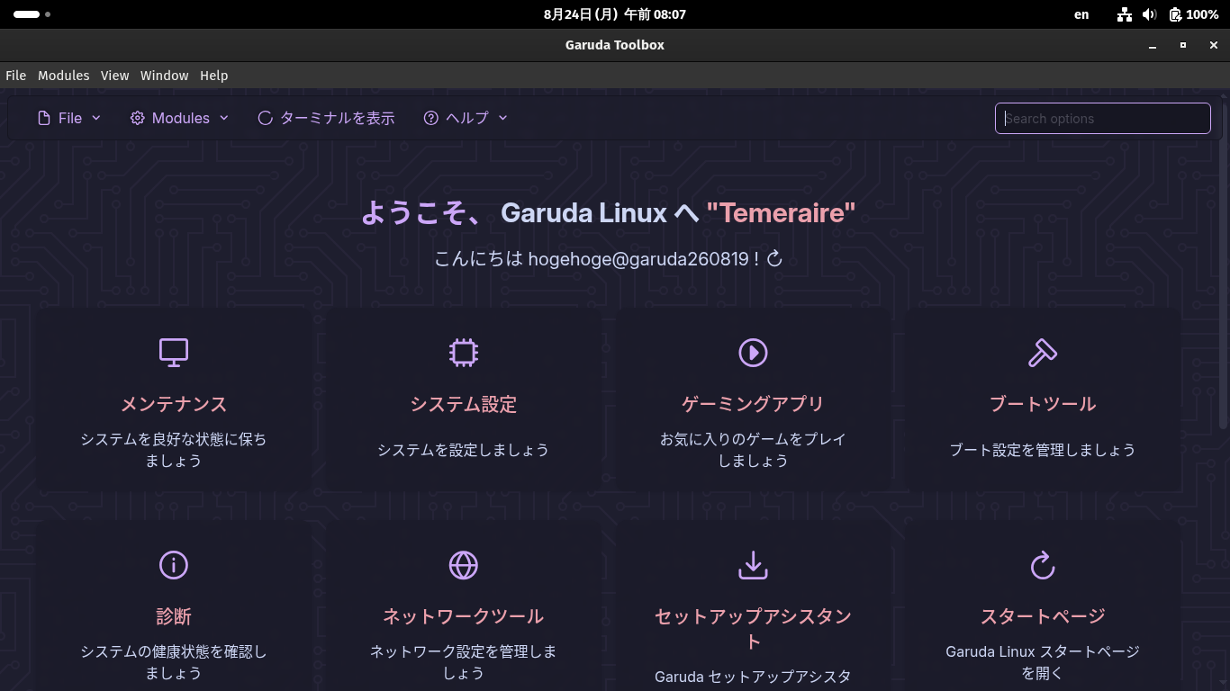Image resolution: width=1230 pixels, height=691 pixels.
Task: Open the ブートツール module title
Action: (1043, 404)
